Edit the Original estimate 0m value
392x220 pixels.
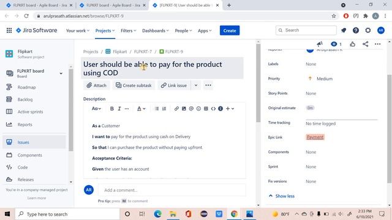click(310, 108)
